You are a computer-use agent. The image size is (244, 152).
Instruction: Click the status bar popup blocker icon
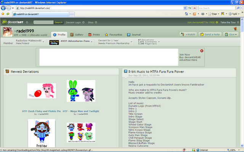pyautogui.click(x=194, y=150)
